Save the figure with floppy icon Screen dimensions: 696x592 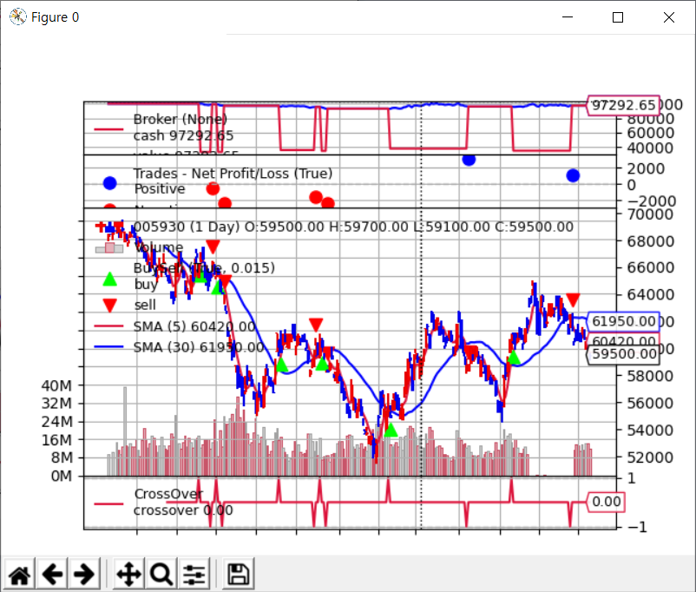pyautogui.click(x=239, y=575)
